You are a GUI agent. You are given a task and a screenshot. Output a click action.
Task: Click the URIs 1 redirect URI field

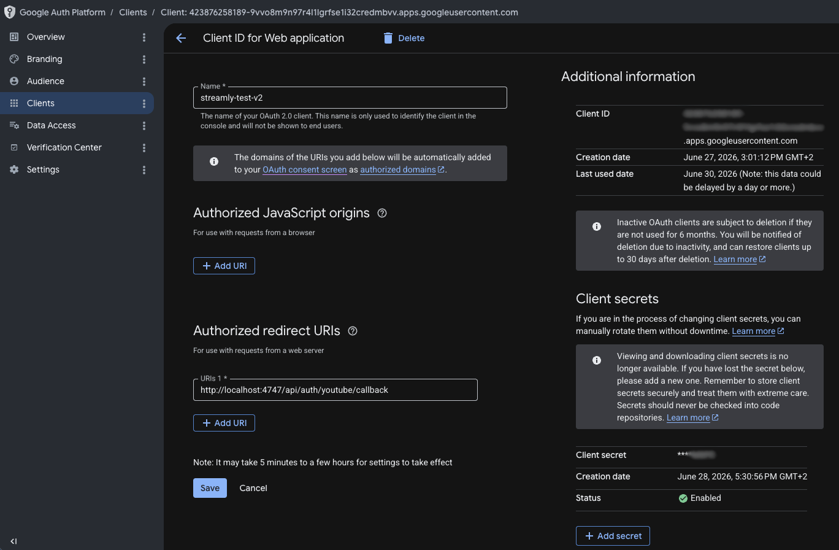point(335,390)
